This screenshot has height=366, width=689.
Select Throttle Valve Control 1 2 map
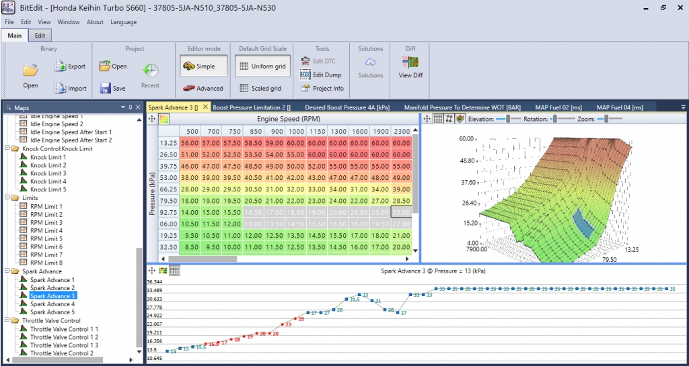tap(64, 337)
